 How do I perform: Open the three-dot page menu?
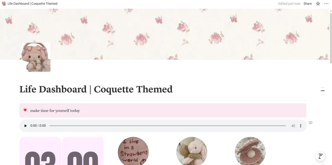click(326, 4)
